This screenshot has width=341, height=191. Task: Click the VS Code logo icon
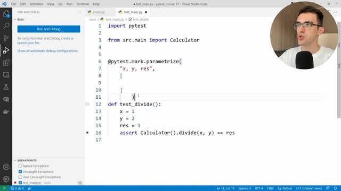point(4,4)
